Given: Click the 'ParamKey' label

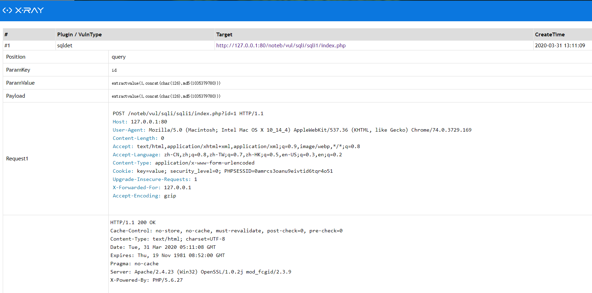Looking at the screenshot, I should tap(18, 70).
